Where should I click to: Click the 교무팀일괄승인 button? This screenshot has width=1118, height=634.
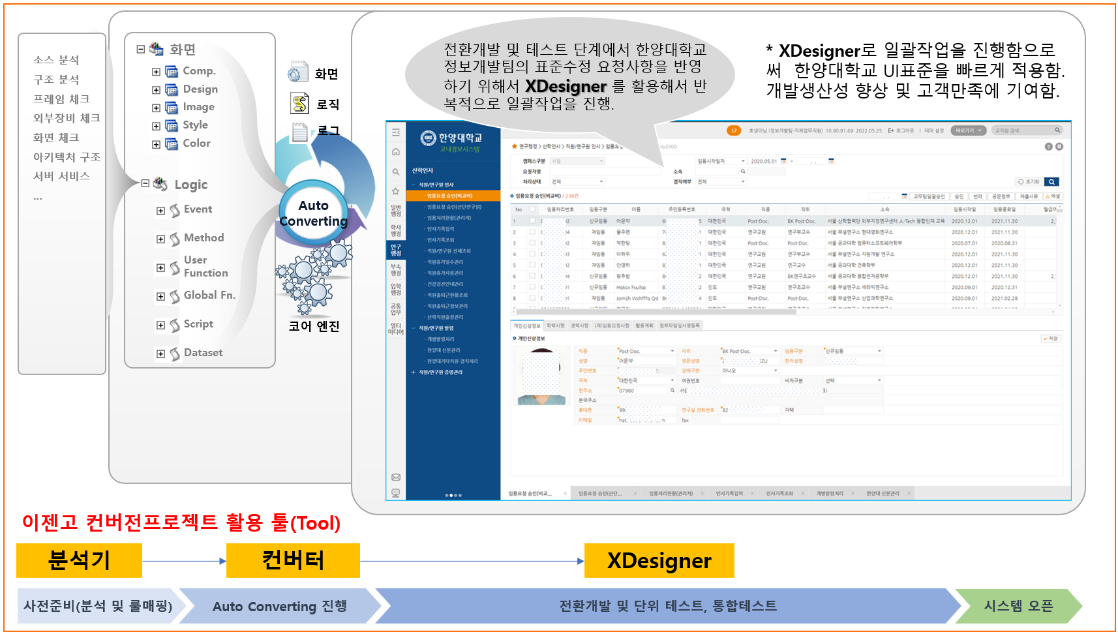point(929,196)
